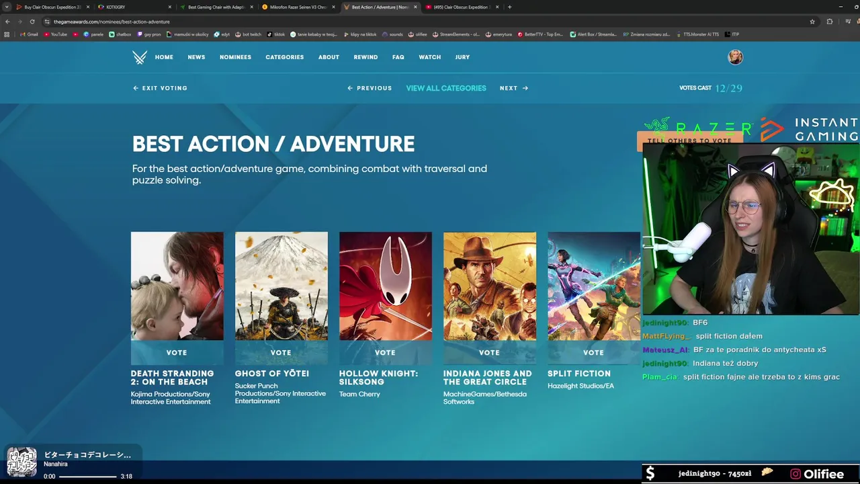Open the sounds bookmark
Image resolution: width=860 pixels, height=484 pixels.
click(x=392, y=34)
